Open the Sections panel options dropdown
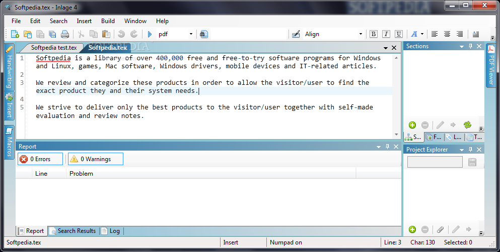 pos(461,46)
